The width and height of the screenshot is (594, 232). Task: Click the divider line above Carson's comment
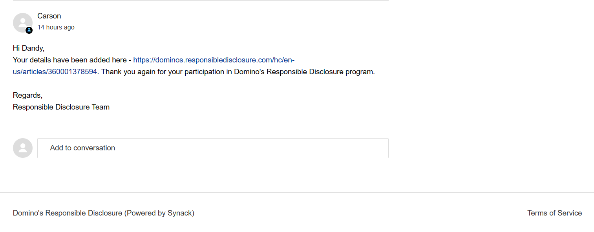(201, 1)
